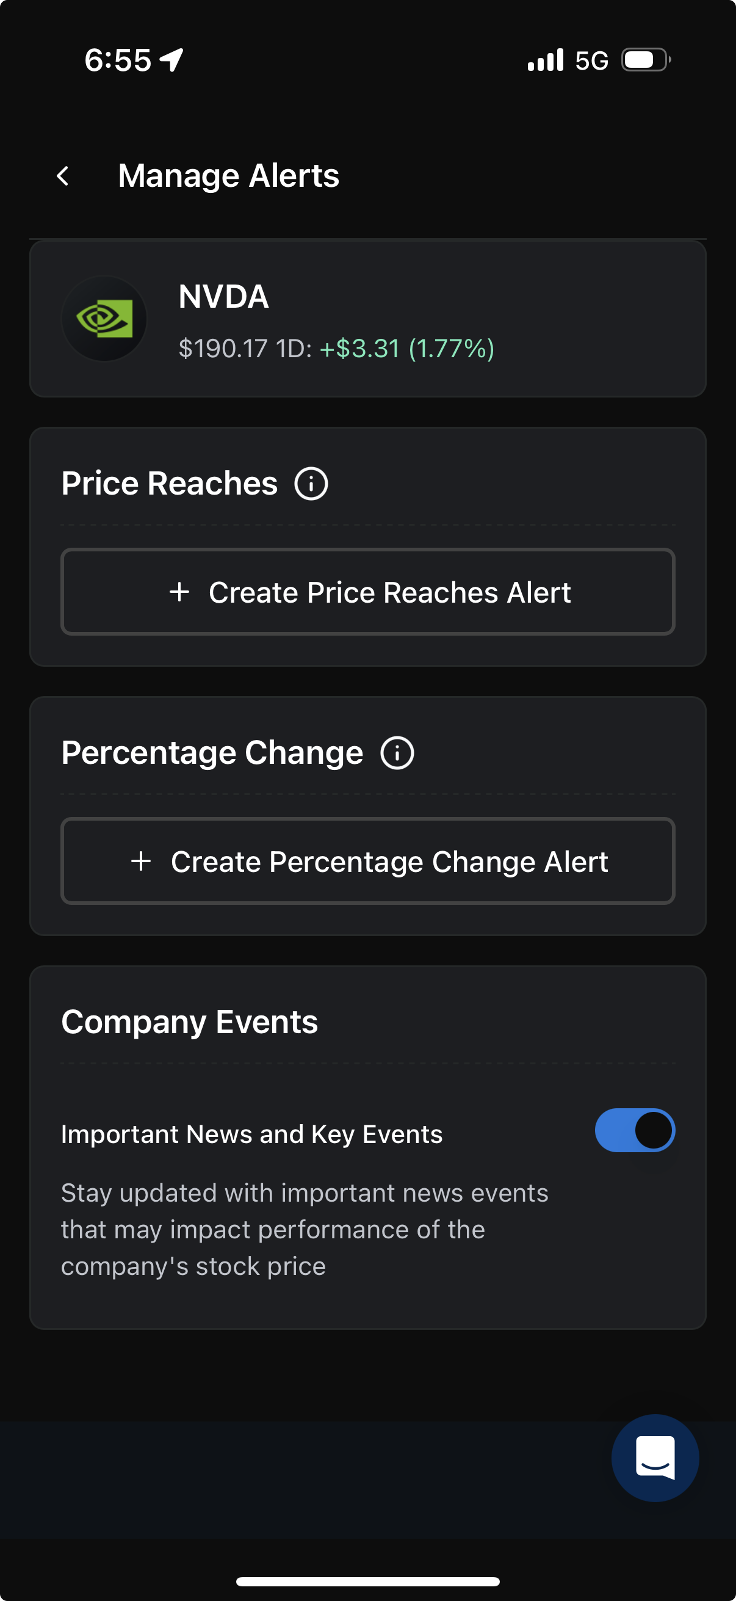The width and height of the screenshot is (736, 1601).
Task: Tap the cellular signal bars icon
Action: [x=546, y=60]
